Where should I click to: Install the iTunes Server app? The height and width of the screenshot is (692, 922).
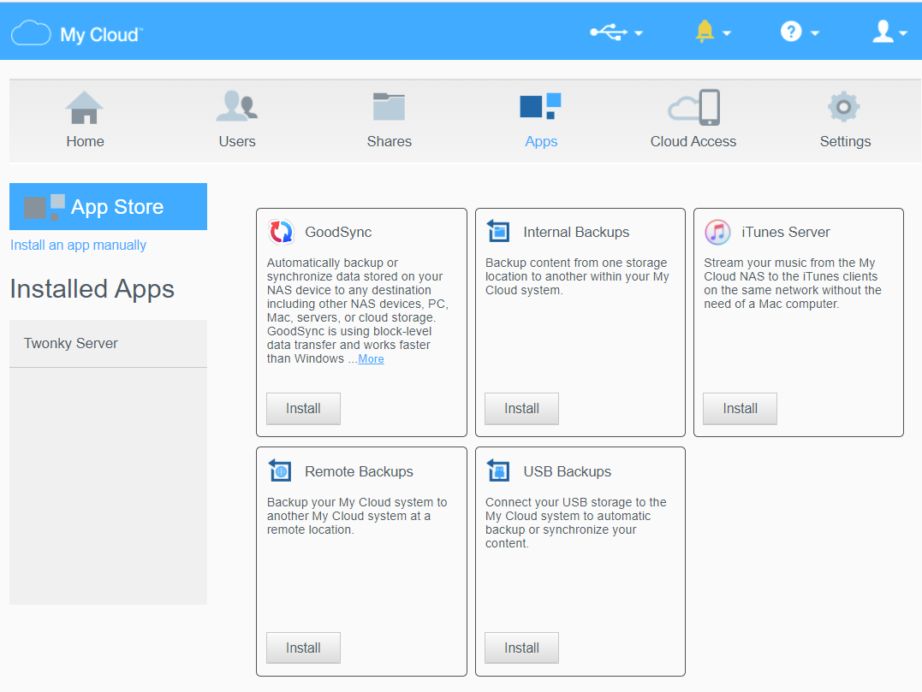(741, 408)
